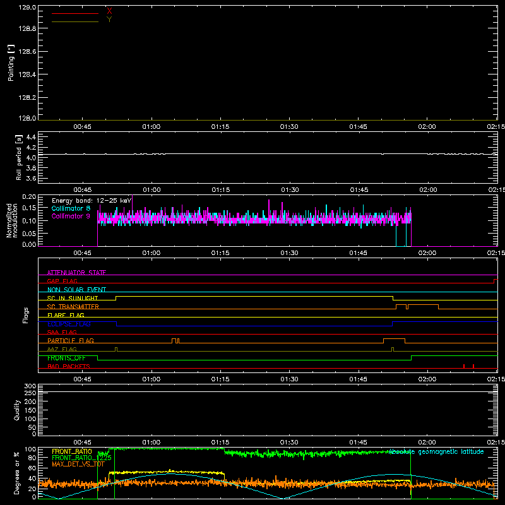The height and width of the screenshot is (505, 505).
Task: Select the SC_TRANSMITTER flag label
Action: 73,307
